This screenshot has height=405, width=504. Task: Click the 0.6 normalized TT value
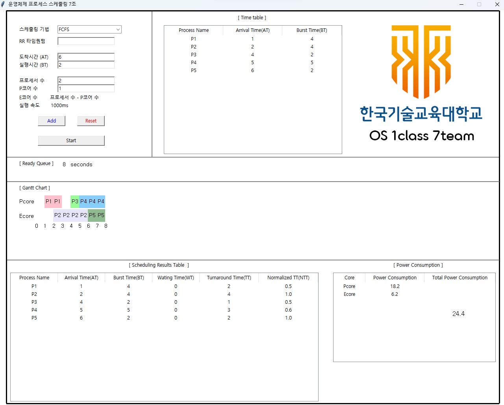(x=289, y=310)
